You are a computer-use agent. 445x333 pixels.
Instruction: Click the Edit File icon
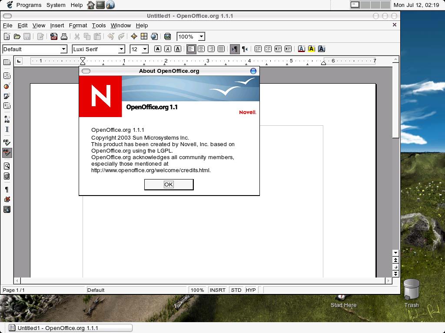pos(40,36)
